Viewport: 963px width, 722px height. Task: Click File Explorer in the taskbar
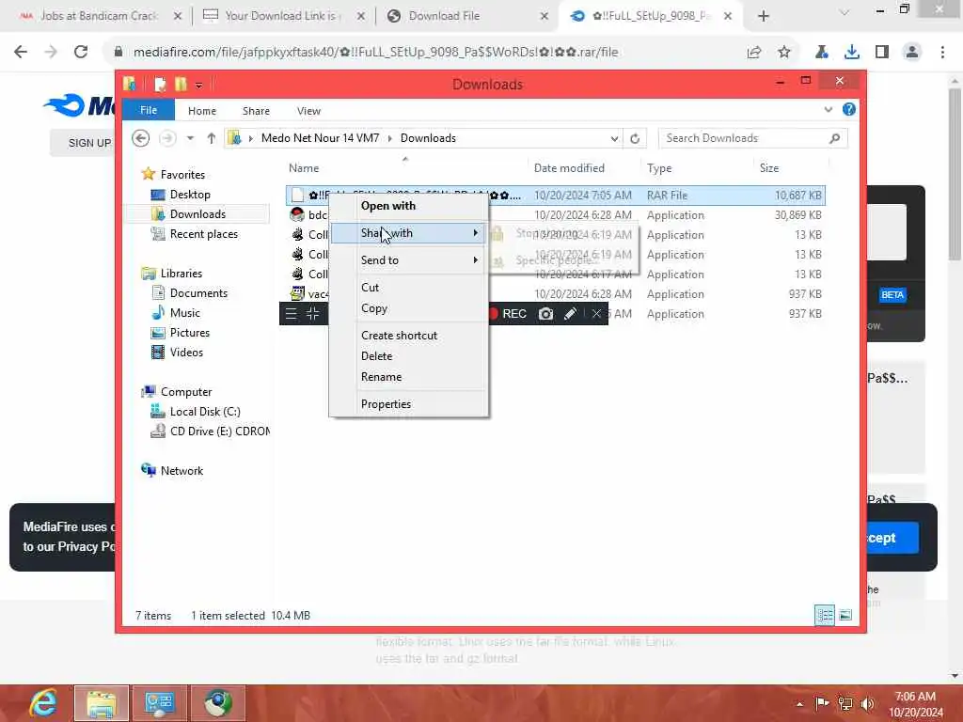[102, 703]
